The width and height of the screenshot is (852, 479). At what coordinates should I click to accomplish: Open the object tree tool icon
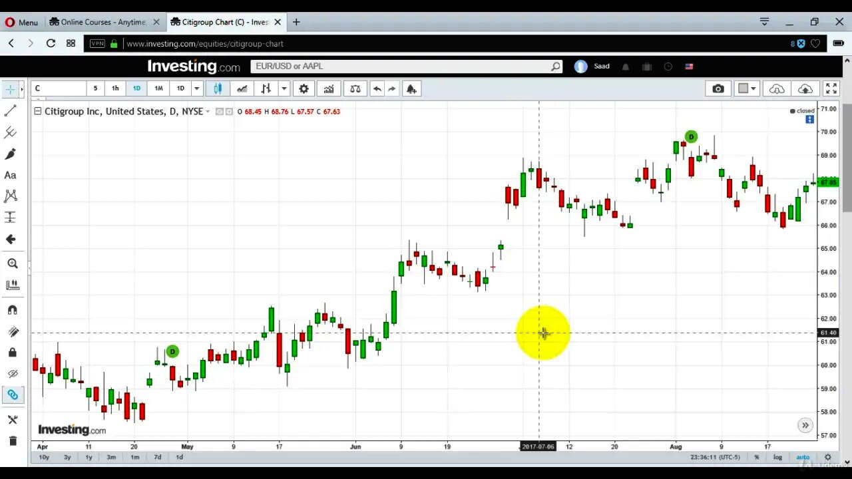[x=12, y=420]
